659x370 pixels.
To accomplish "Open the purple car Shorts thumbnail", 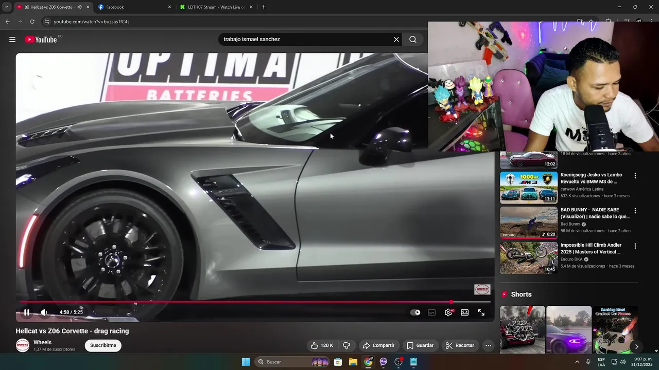I will pyautogui.click(x=569, y=330).
